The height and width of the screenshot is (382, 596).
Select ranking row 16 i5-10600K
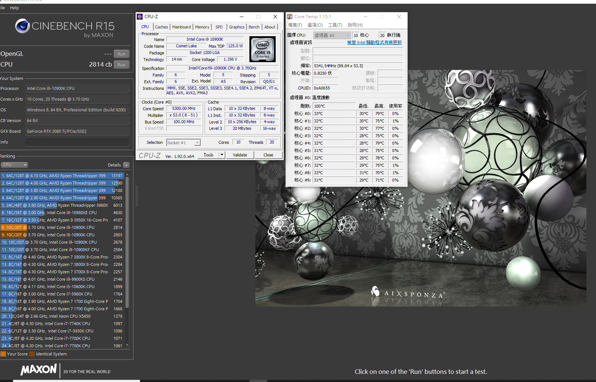62,287
